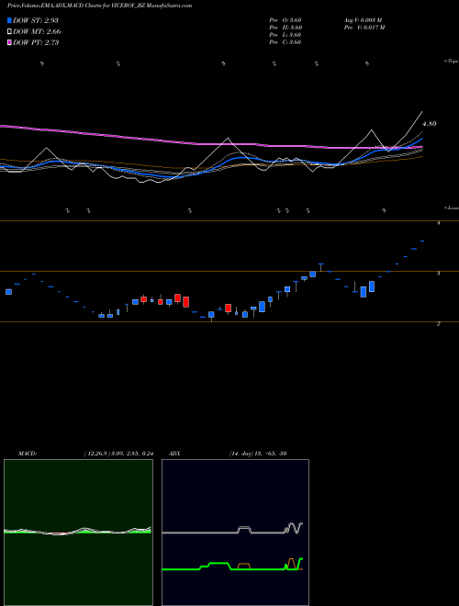Click the chart title mentioning VICEROY_BZ MunafaSutra.com

click(100, 6)
